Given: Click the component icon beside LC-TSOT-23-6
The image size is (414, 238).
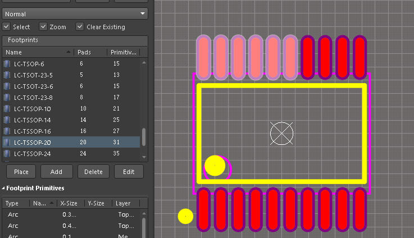Looking at the screenshot, I should click(7, 86).
